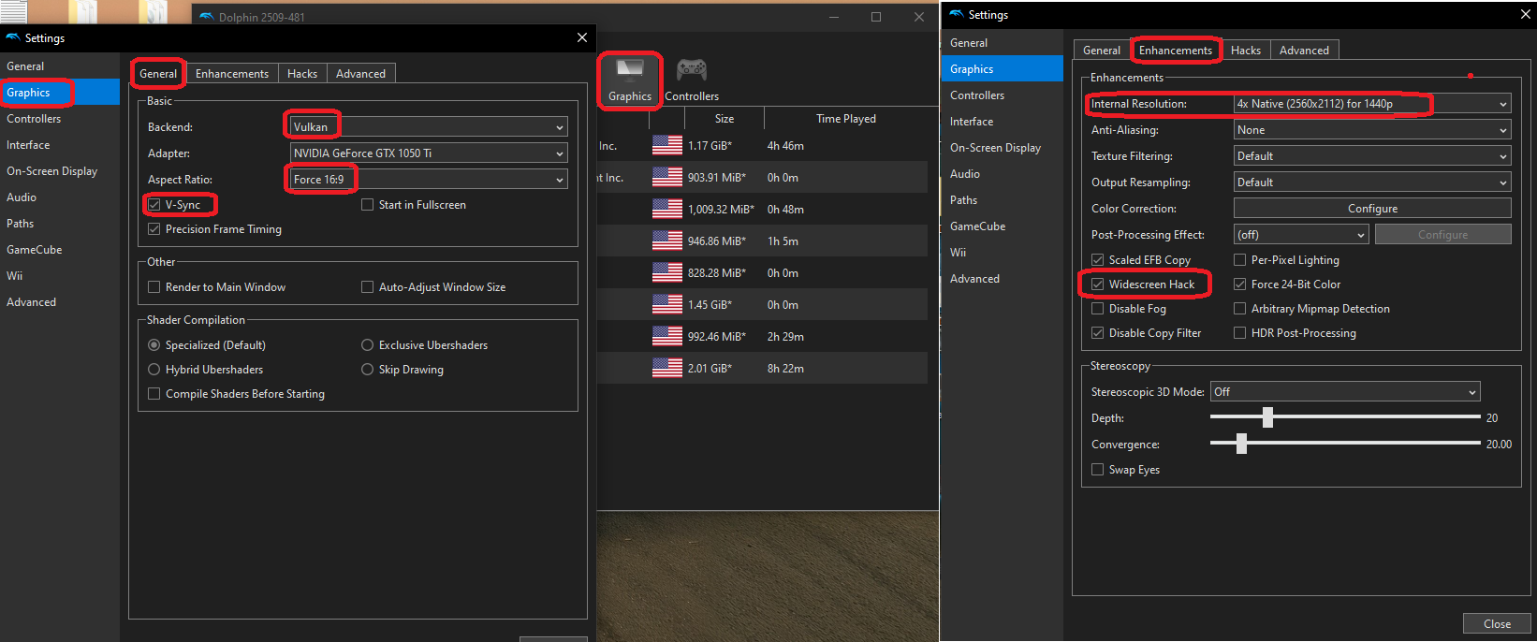Expand the Internal Resolution dropdown
Screen dimensions: 1537x642
pyautogui.click(x=1371, y=104)
